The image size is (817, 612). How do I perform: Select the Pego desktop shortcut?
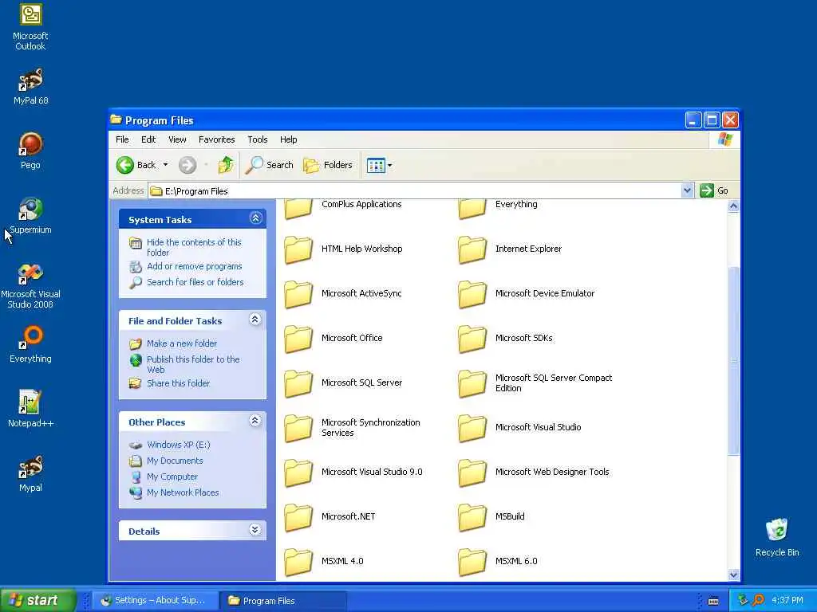tap(30, 151)
